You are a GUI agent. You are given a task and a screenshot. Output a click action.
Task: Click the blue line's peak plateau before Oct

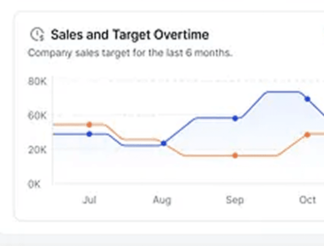282,92
